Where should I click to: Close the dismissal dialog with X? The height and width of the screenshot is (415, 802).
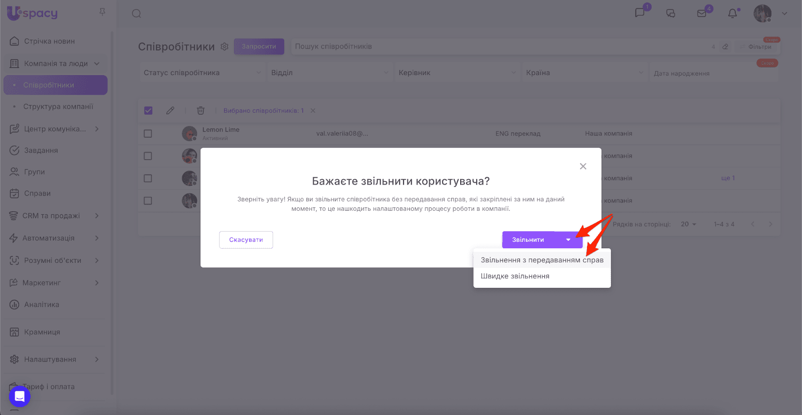(583, 166)
